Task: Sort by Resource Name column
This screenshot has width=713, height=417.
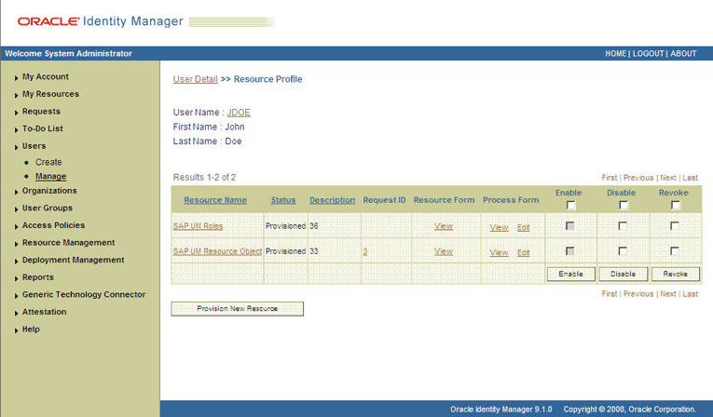Action: 215,200
